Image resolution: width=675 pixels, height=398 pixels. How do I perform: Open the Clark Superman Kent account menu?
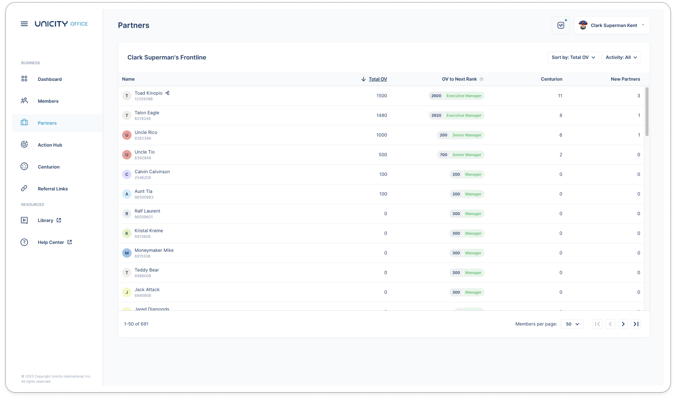coord(612,26)
